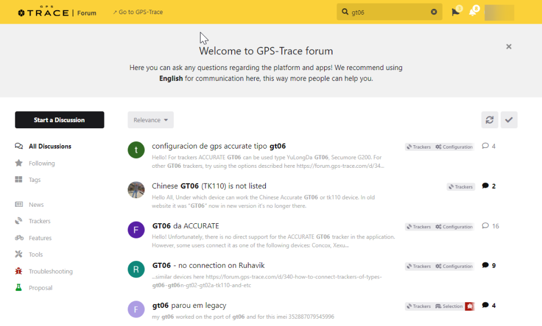Click Trackers tag on configuracion de gps post

click(418, 147)
